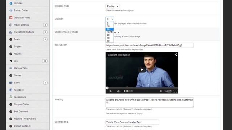
Task: Click the Playlists | Pod Players icon
Action: 11,119
